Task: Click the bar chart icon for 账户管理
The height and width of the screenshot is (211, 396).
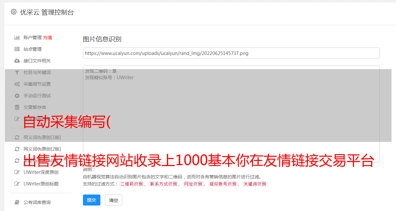Action: click(17, 37)
